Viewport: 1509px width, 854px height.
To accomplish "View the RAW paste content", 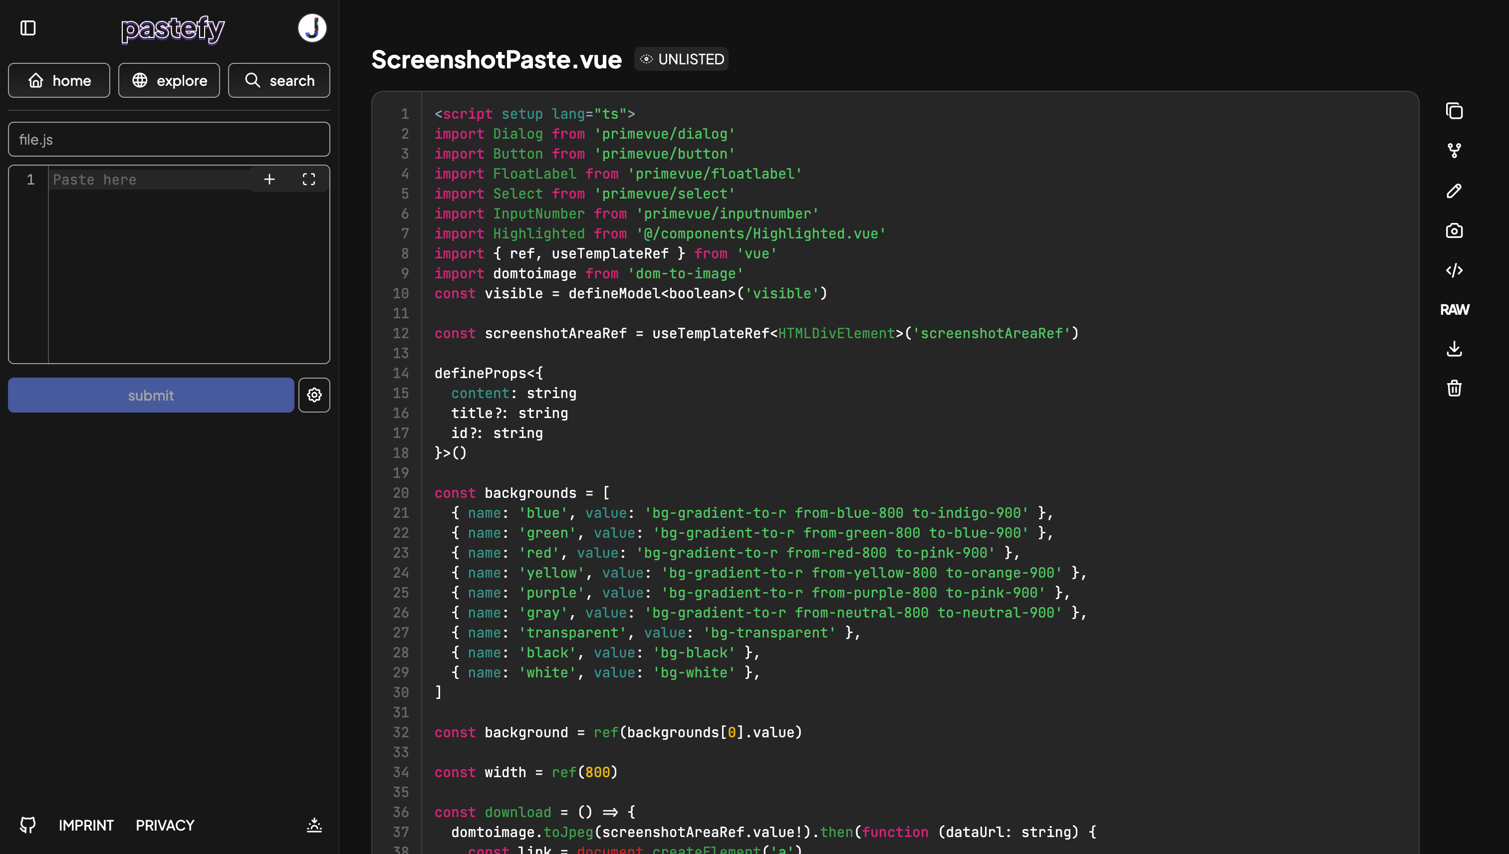I will [1454, 310].
